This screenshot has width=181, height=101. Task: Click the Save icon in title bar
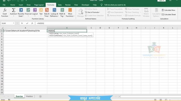coord(4,1)
